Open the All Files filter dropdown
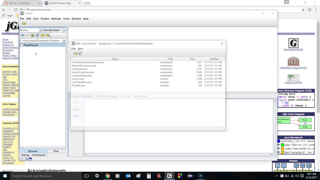 pos(41,30)
